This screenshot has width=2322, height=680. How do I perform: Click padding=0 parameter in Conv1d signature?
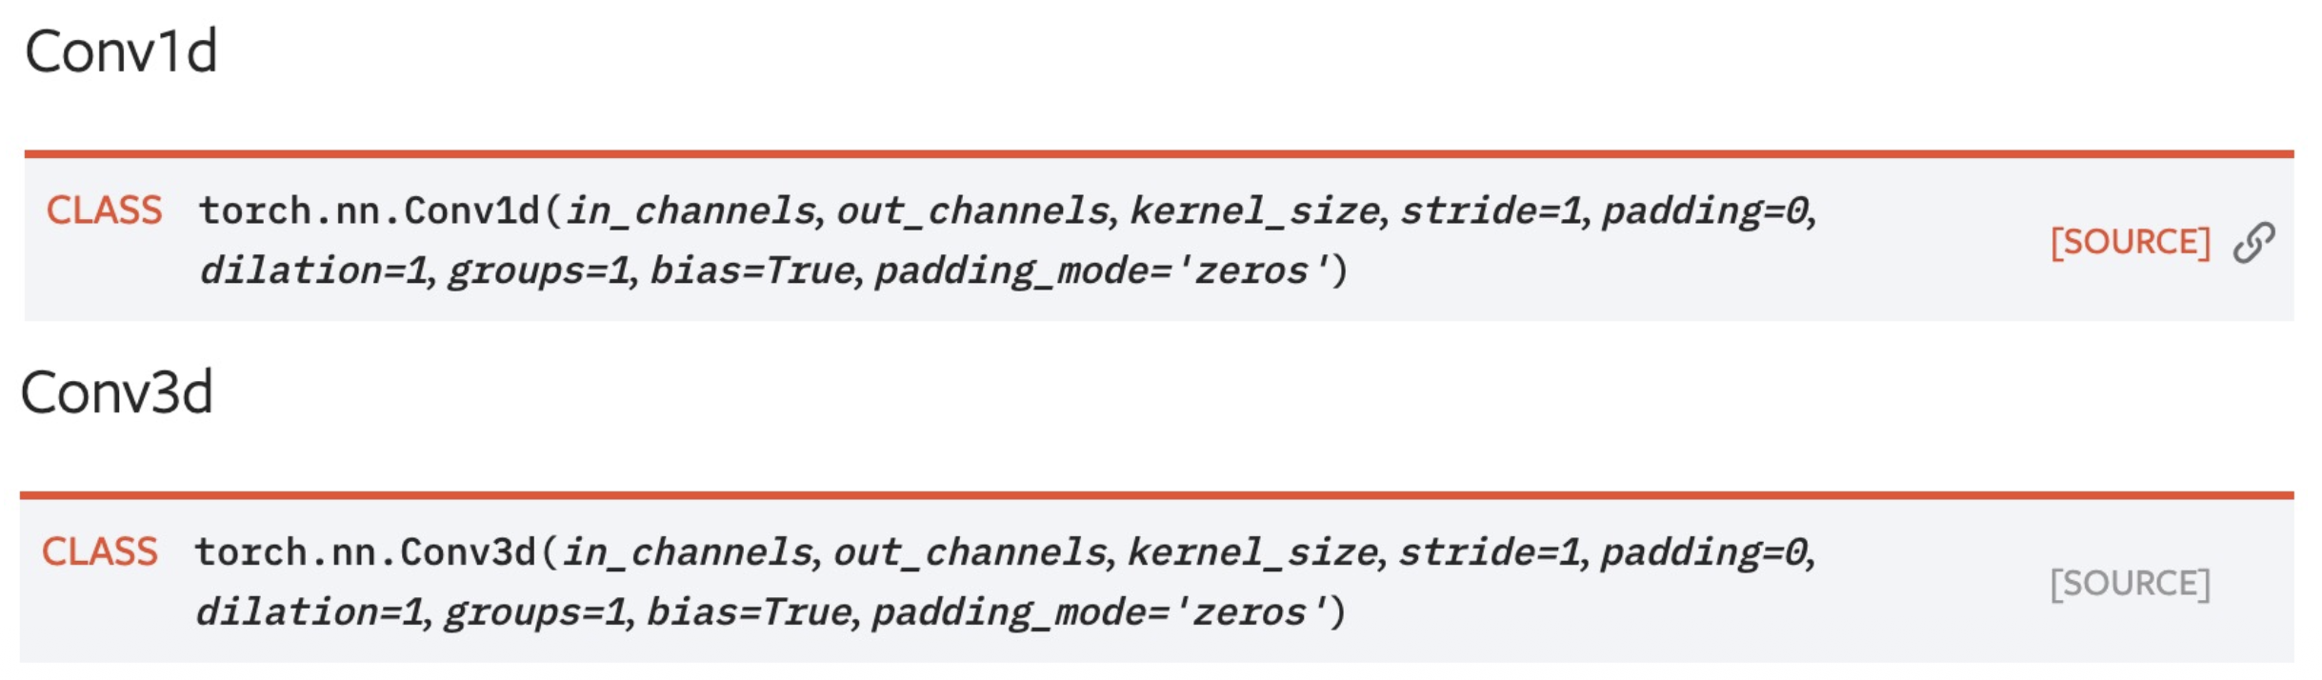point(1707,210)
